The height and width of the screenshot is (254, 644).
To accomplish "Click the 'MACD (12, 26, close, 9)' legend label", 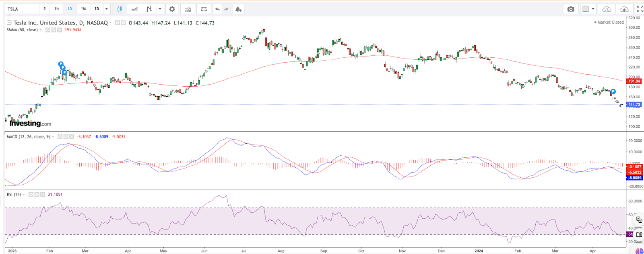I will pyautogui.click(x=28, y=137).
